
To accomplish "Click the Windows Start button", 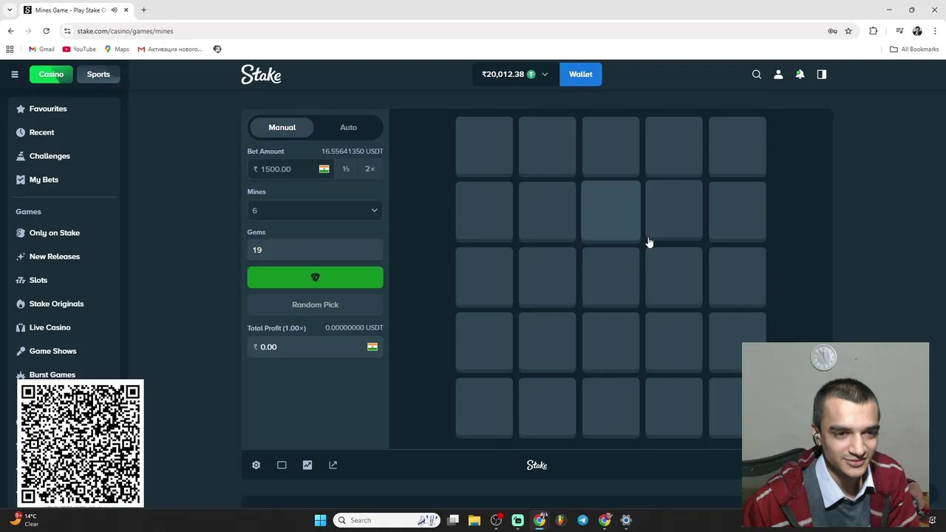I will click(x=320, y=520).
